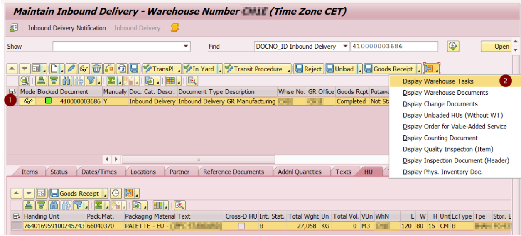521x236 pixels.
Task: Choose Display Warehouse Tasks from the menu
Action: pyautogui.click(x=438, y=81)
